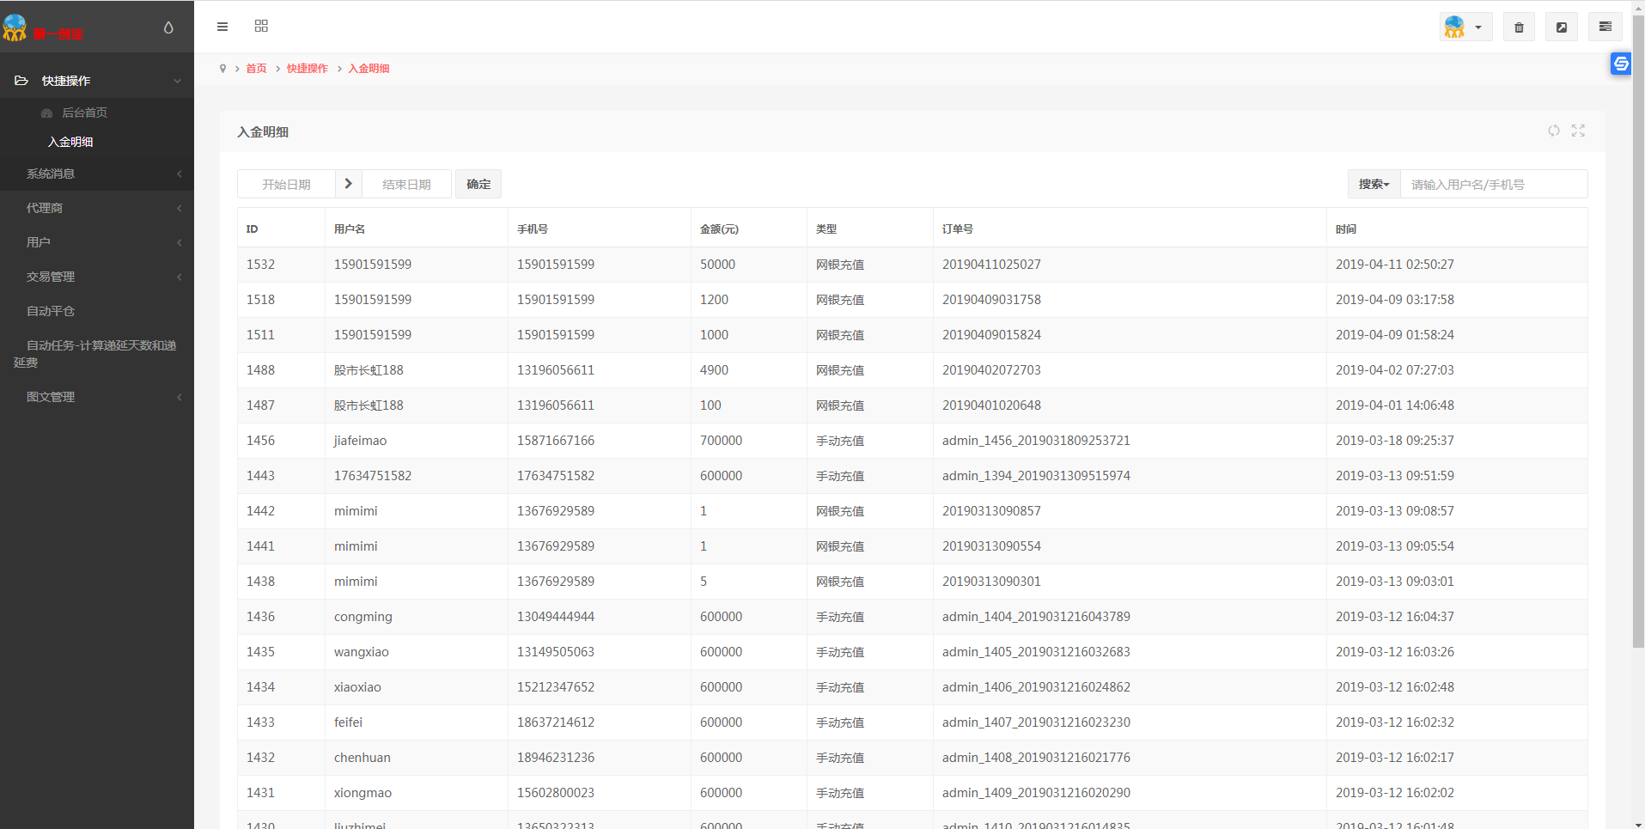The image size is (1645, 829).
Task: Refresh the 入金明细 panel with the reload icon
Action: tap(1553, 131)
